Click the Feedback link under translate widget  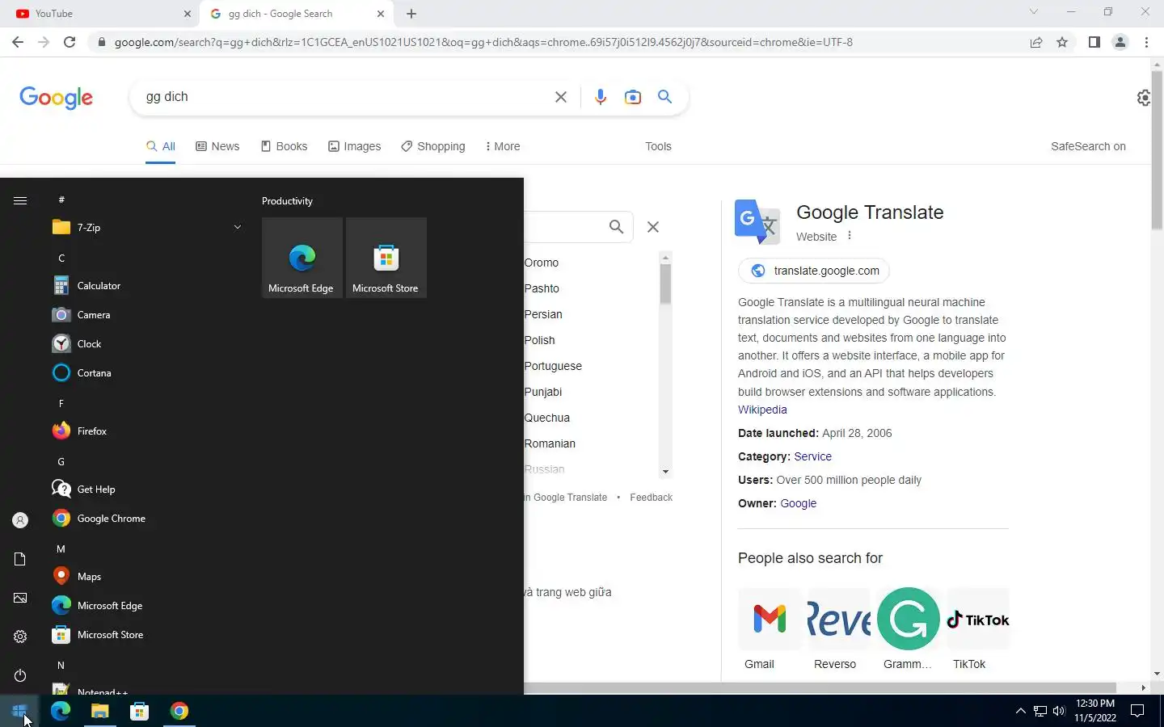click(x=651, y=498)
